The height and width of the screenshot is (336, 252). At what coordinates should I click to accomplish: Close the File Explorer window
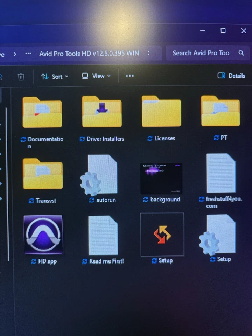click(244, 31)
